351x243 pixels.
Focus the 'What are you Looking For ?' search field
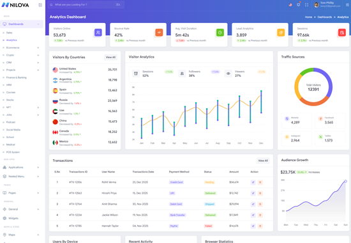86,4
